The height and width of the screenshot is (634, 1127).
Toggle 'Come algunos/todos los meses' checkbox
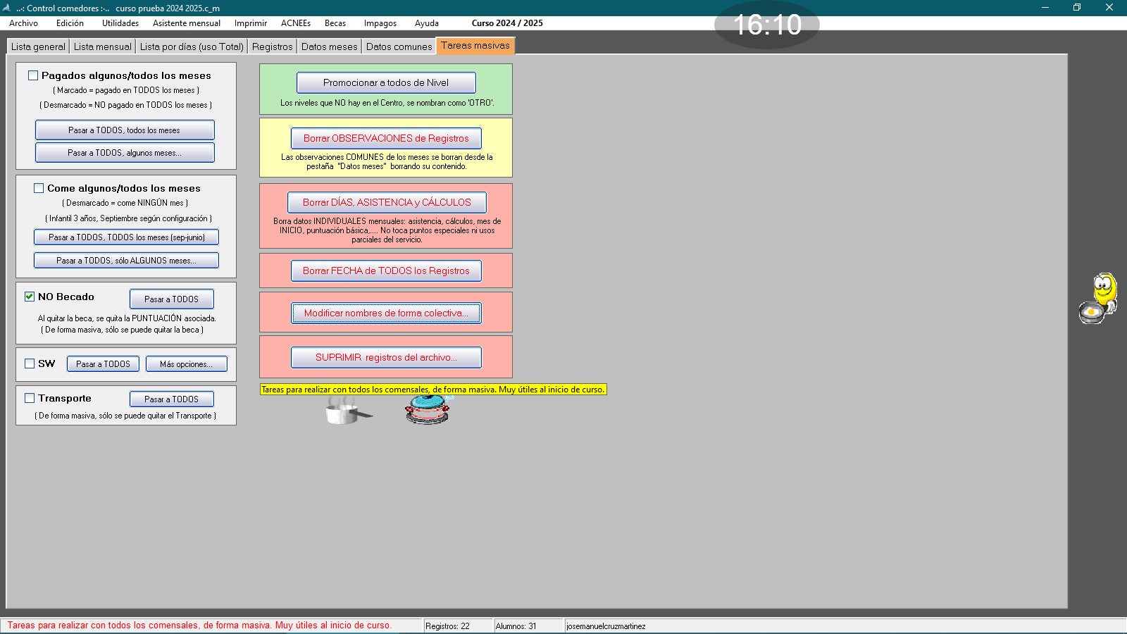(39, 188)
